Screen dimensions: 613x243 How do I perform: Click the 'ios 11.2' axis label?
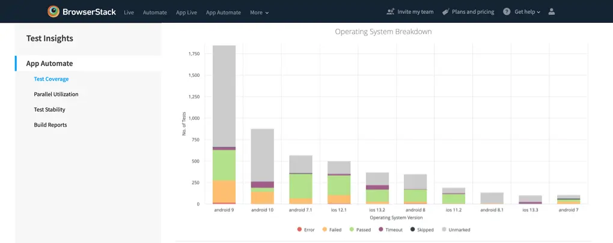click(454, 210)
